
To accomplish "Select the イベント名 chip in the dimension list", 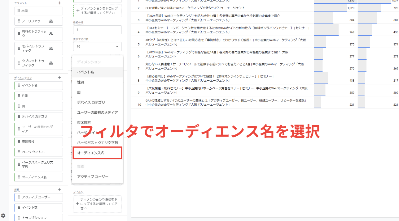I will point(38,85).
